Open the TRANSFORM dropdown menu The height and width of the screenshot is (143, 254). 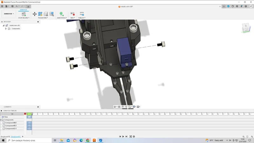(x=43, y=18)
